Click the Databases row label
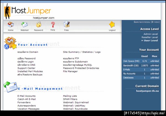This screenshot has height=116, width=166. click(128, 78)
